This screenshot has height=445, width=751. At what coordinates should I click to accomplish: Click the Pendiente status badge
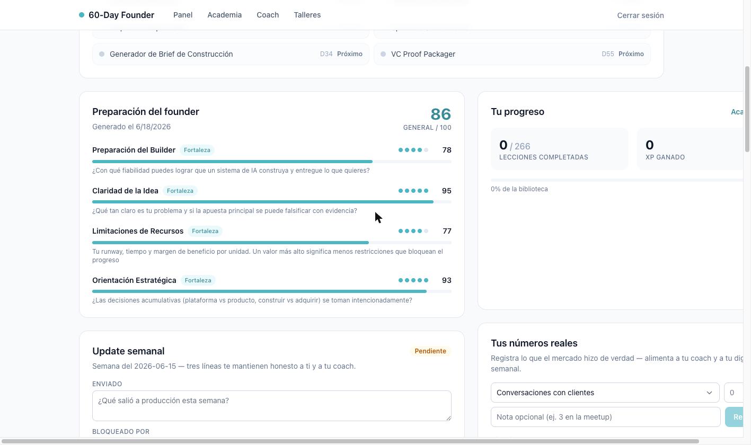tap(430, 351)
